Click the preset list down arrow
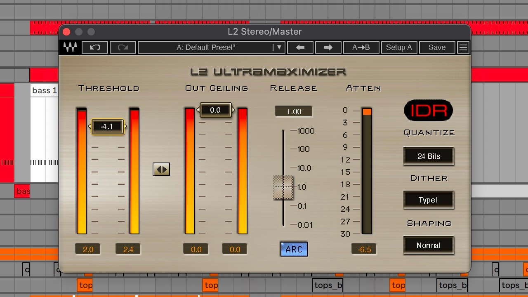 coord(279,47)
